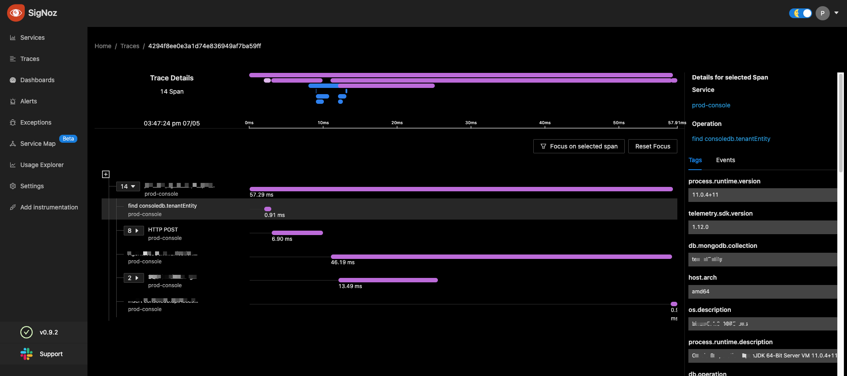Click the Slack Support icon
The image size is (847, 376).
point(27,354)
